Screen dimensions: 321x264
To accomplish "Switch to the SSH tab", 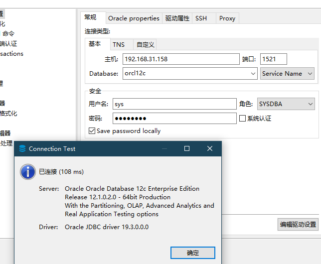I will [x=204, y=18].
